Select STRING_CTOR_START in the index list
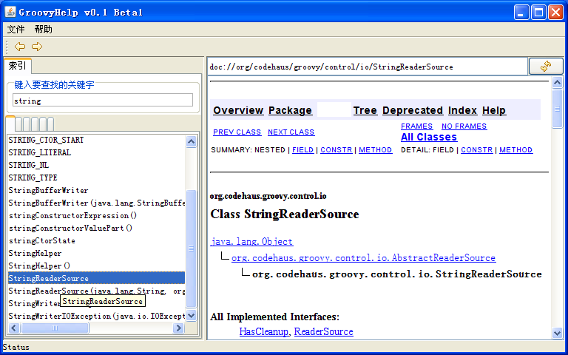 pos(96,140)
